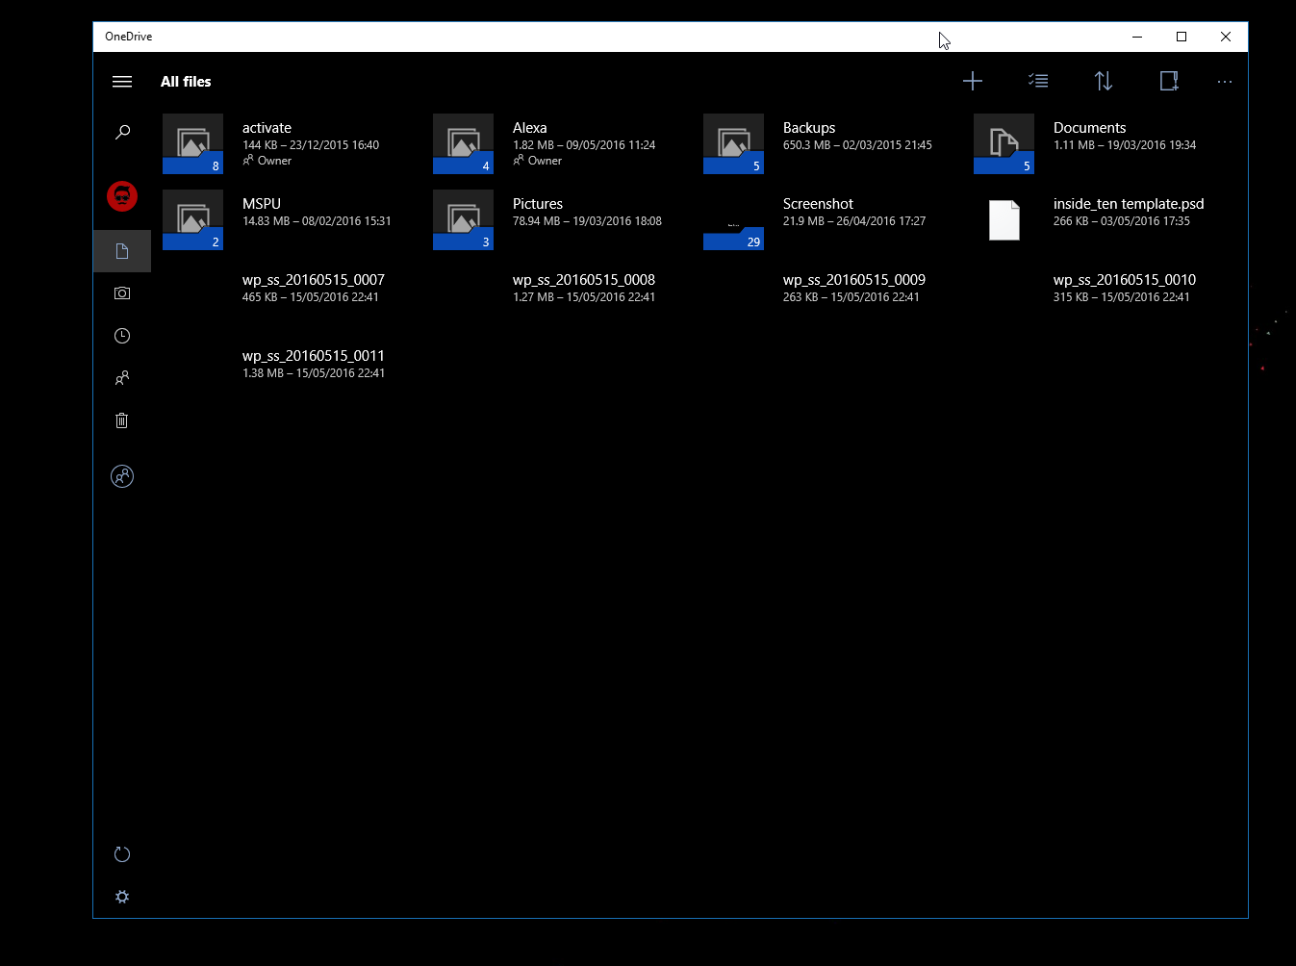Click the refresh sync icon
The height and width of the screenshot is (966, 1296).
[122, 854]
